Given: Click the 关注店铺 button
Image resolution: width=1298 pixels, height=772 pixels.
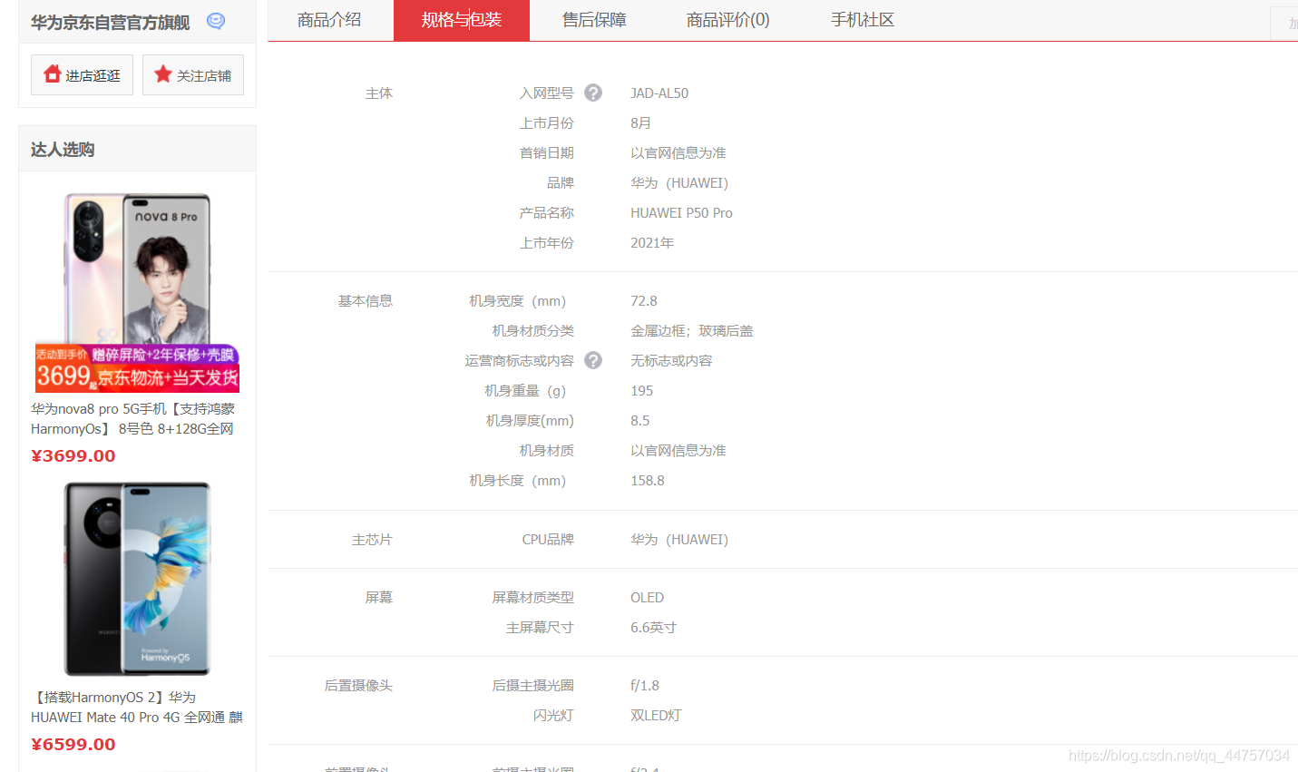Looking at the screenshot, I should coord(193,74).
